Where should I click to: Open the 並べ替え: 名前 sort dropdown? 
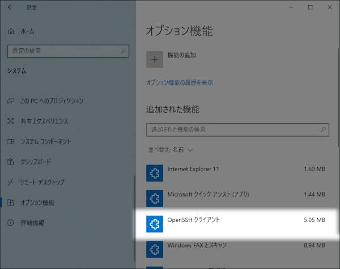[170, 150]
